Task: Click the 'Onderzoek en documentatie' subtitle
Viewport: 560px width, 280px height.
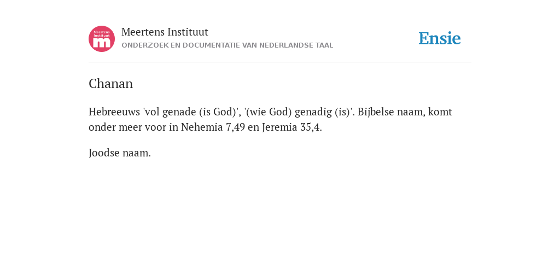Action: tap(227, 45)
